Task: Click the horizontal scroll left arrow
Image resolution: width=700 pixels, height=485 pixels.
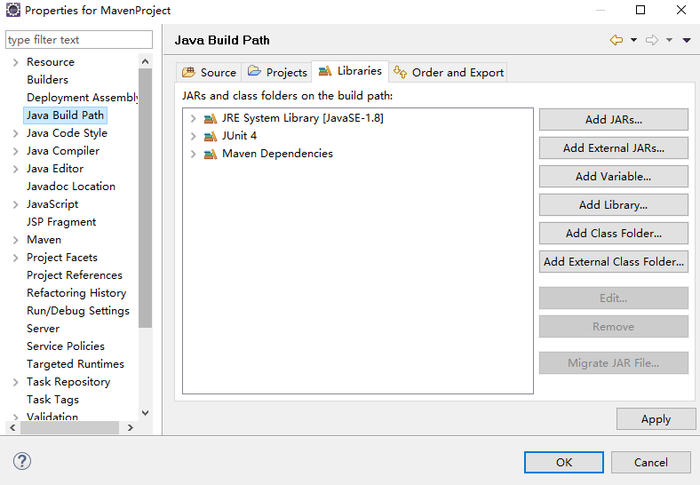Action: 12,428
